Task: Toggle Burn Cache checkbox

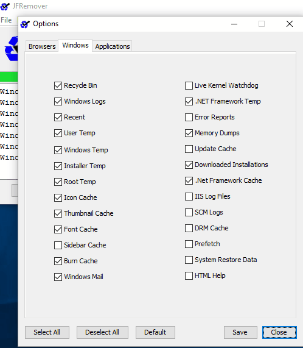Action: pos(58,261)
